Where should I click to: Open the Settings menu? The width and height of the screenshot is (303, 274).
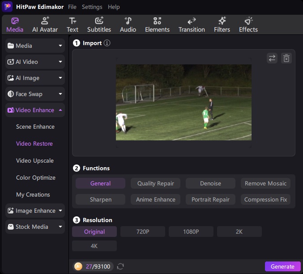tap(92, 7)
